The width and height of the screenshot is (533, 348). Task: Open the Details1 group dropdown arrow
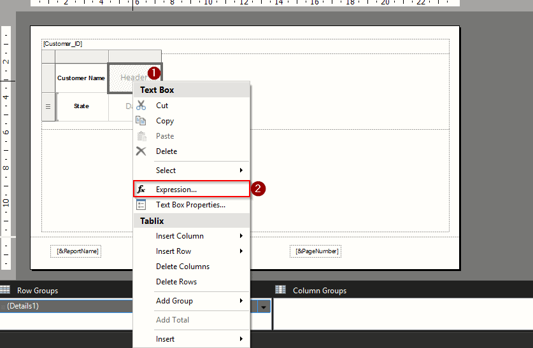(x=263, y=307)
